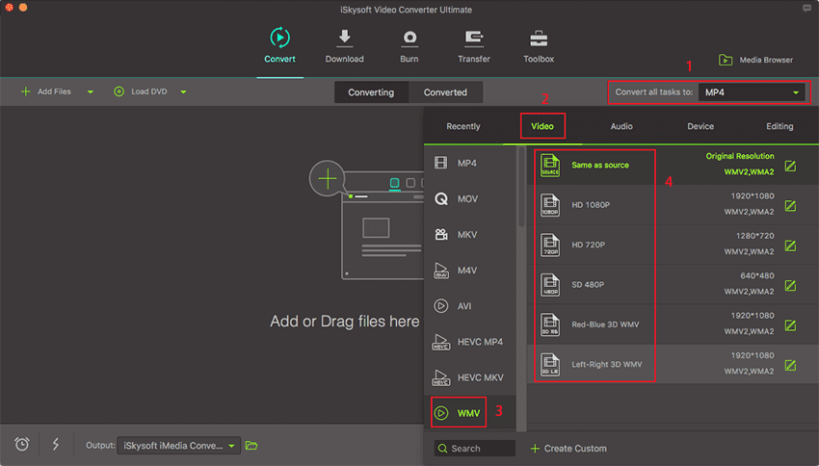Expand the Load DVD dropdown arrow

183,92
